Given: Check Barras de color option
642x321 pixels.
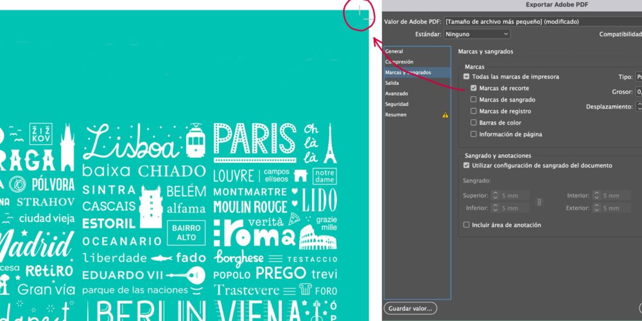Looking at the screenshot, I should [x=474, y=123].
